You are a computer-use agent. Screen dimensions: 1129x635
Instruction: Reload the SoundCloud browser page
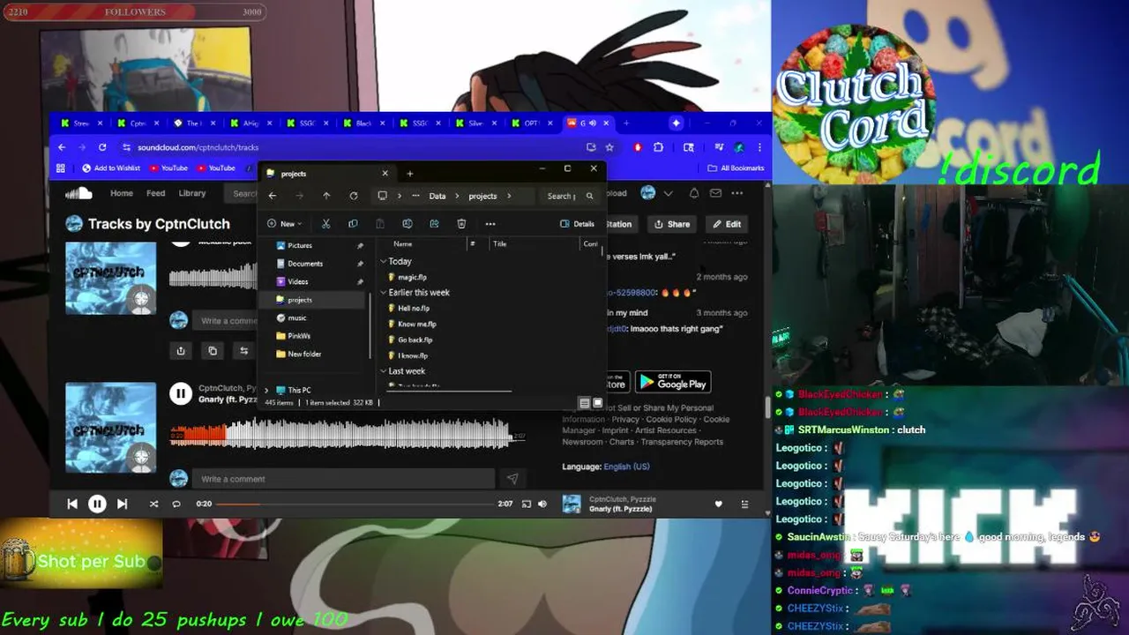102,147
